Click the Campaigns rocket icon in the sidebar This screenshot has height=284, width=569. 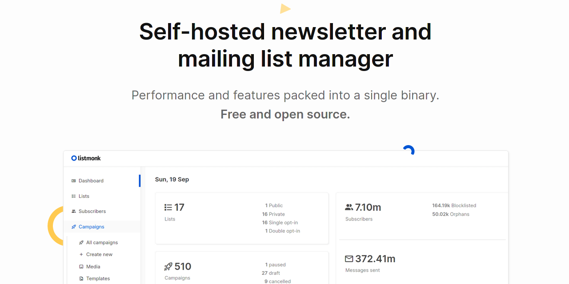(x=74, y=227)
